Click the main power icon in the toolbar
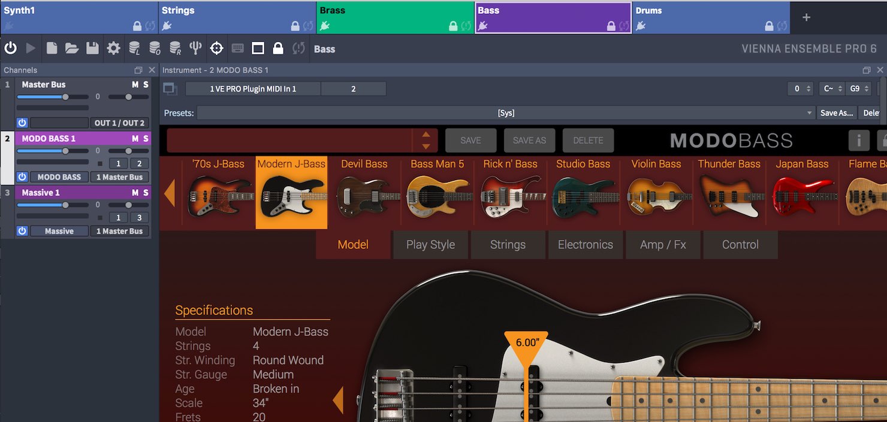 point(11,48)
